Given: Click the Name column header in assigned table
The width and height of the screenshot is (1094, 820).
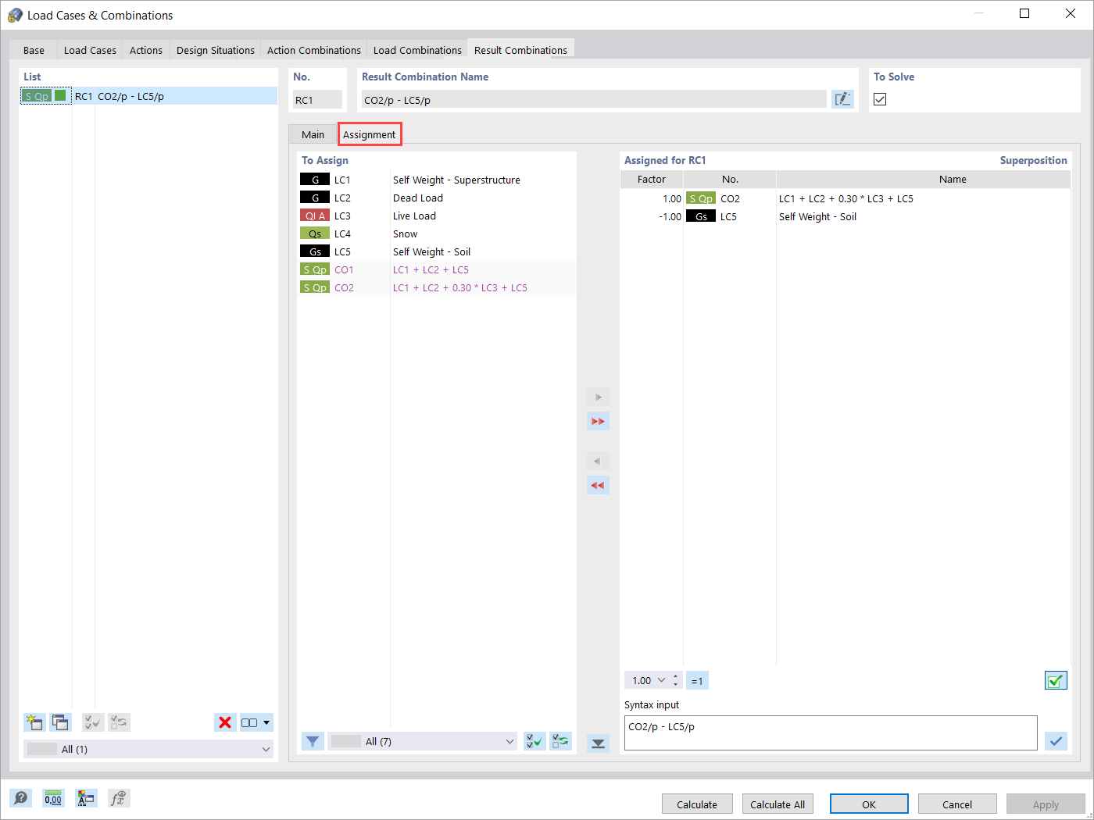Looking at the screenshot, I should pyautogui.click(x=924, y=179).
